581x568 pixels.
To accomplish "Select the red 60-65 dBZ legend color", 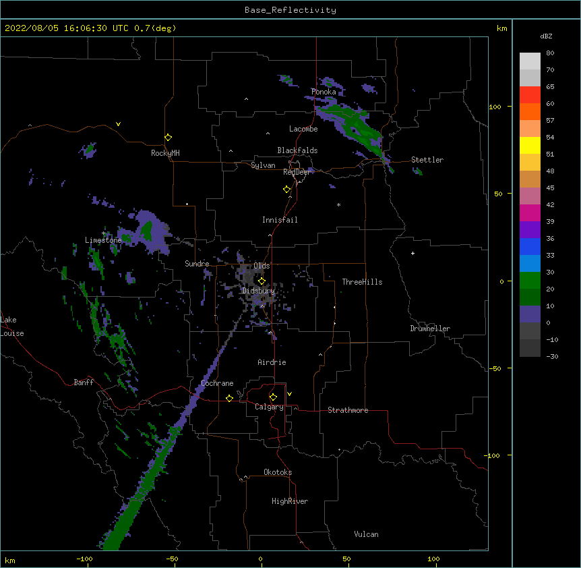I will [x=530, y=94].
